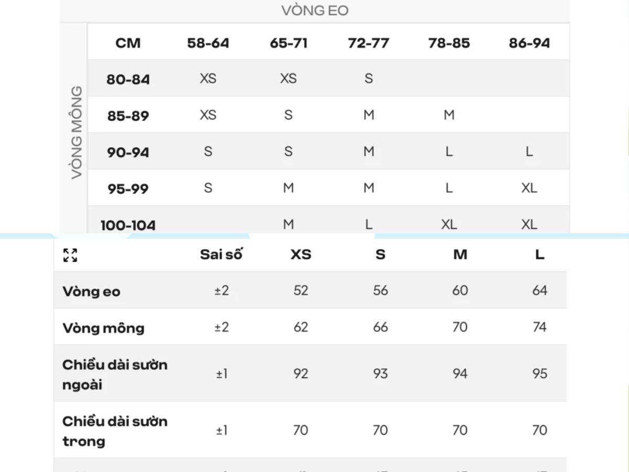Select the 65-71 waist range header

tap(288, 43)
